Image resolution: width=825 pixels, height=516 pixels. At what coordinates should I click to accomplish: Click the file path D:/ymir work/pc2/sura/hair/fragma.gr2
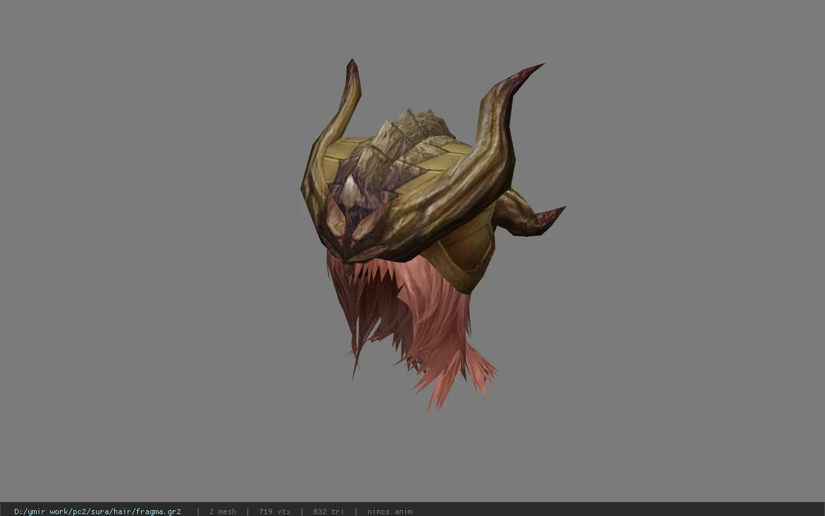click(97, 511)
